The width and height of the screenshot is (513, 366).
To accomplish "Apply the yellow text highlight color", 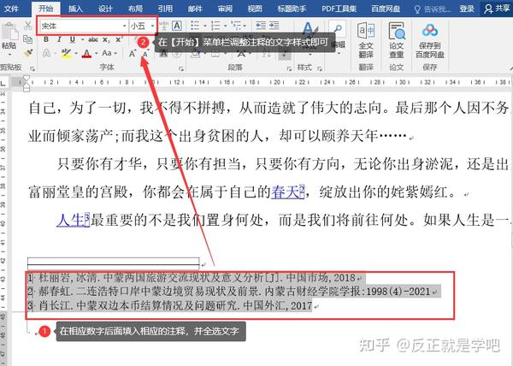I will (67, 53).
